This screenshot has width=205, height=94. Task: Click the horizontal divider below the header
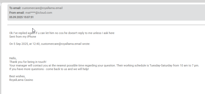106,25
